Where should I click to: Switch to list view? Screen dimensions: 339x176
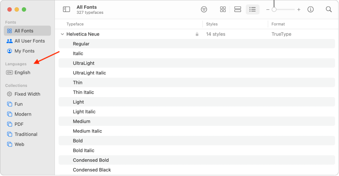point(252,9)
